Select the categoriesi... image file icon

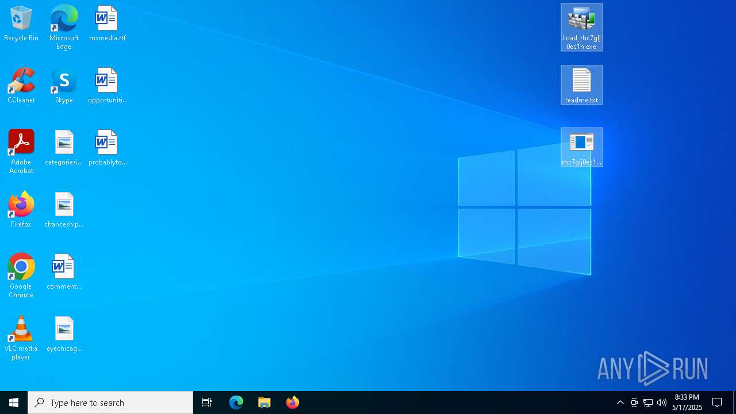point(64,148)
